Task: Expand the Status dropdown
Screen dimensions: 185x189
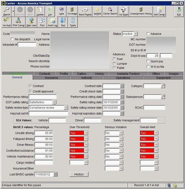Action: tap(135, 34)
